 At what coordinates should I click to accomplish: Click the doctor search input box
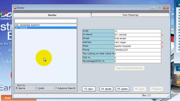(46, 21)
